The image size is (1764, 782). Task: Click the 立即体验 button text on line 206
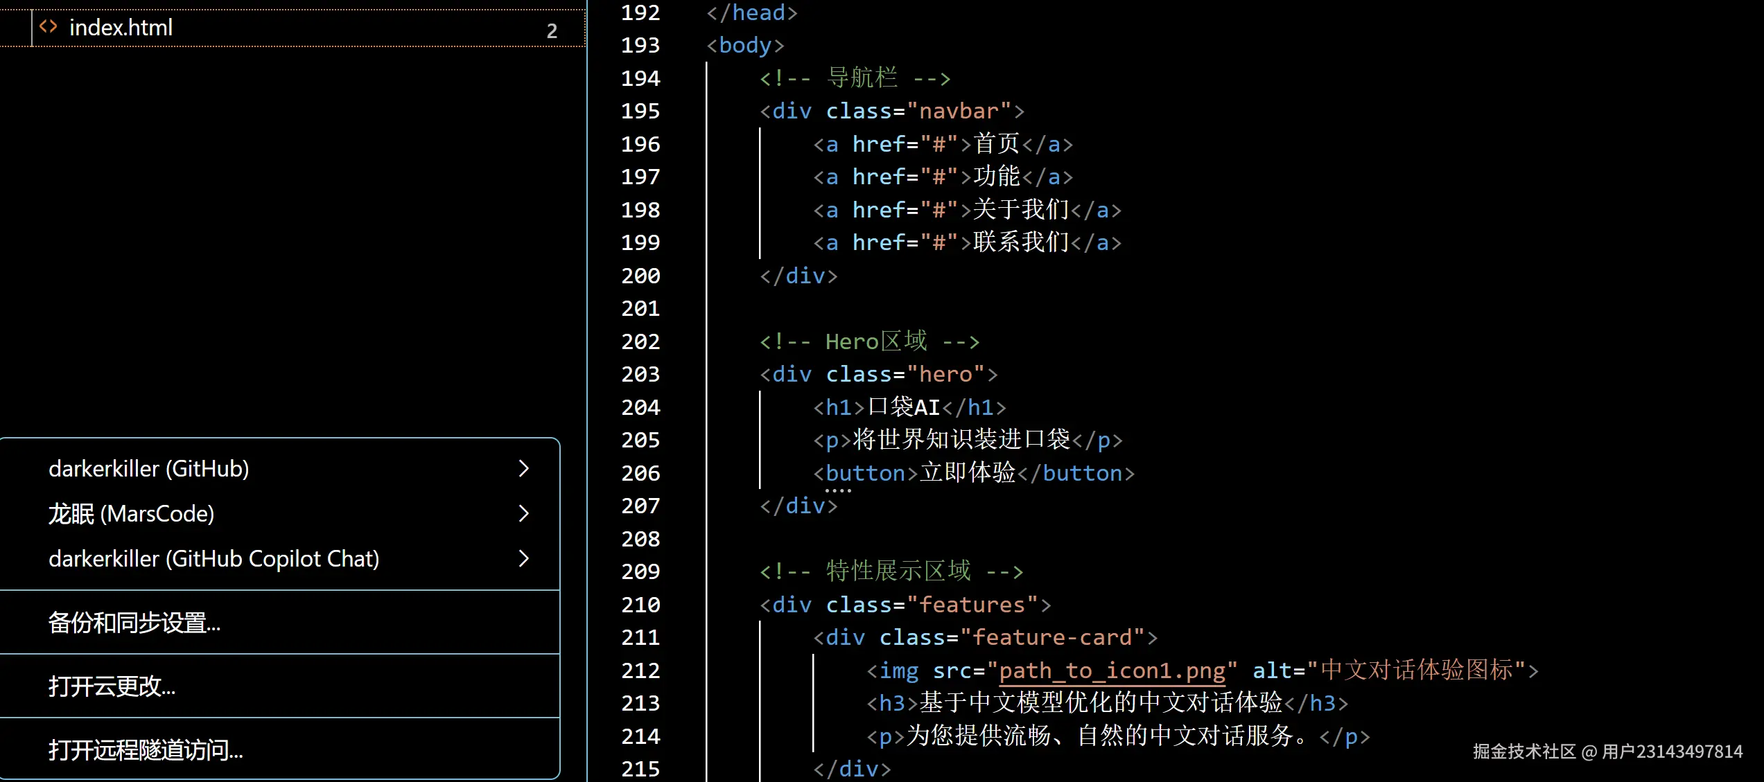pyautogui.click(x=968, y=472)
